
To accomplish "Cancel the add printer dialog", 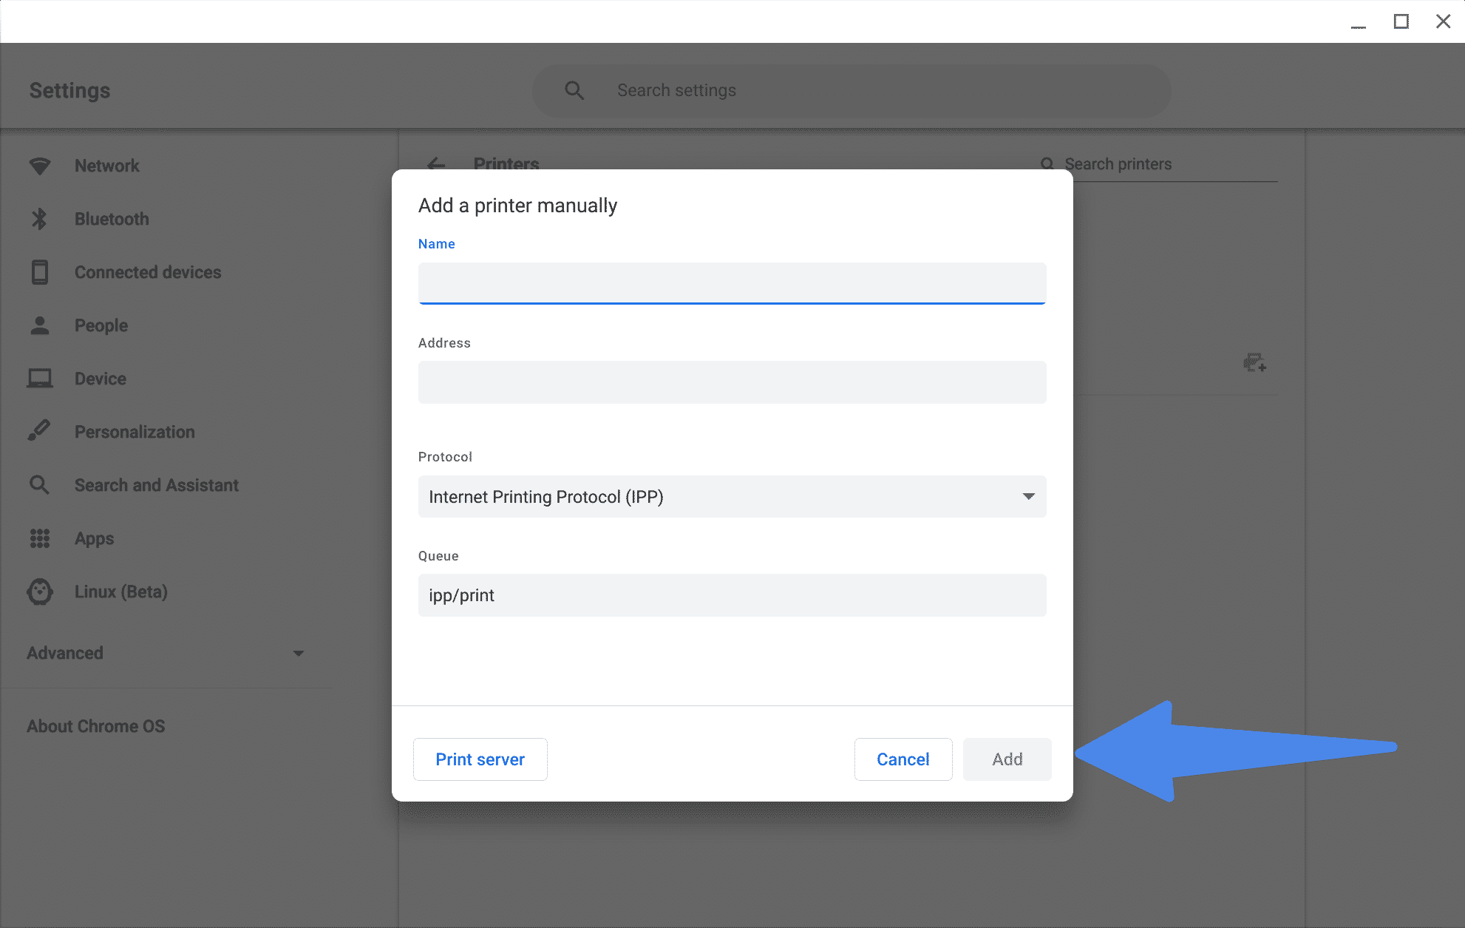I will tap(903, 759).
